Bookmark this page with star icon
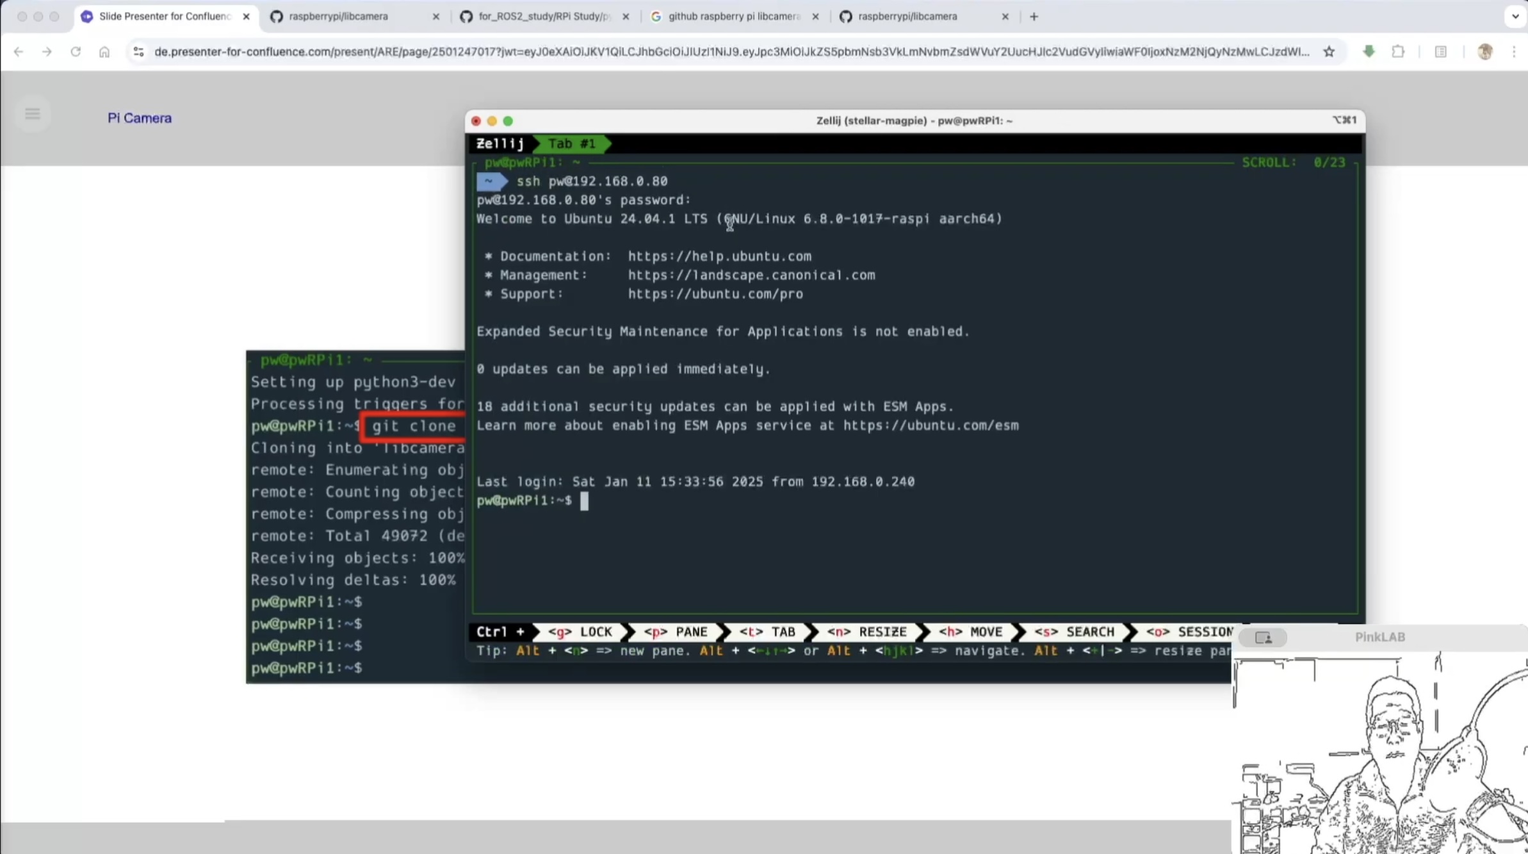This screenshot has width=1528, height=854. (x=1329, y=52)
